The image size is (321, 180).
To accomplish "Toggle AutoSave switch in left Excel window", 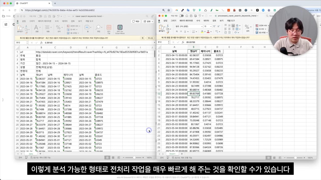I will (x=40, y=16).
